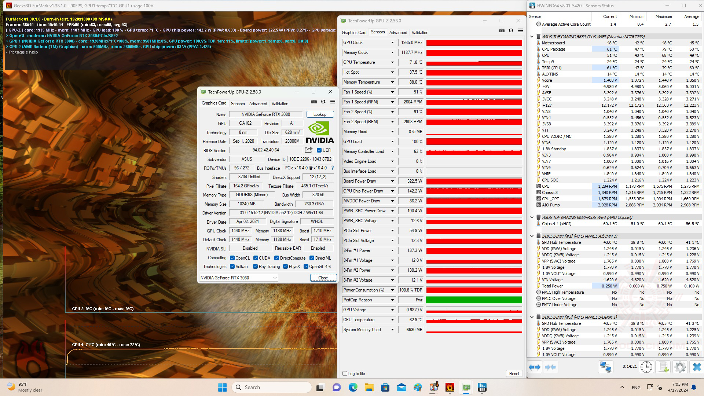This screenshot has width=704, height=396.
Task: Open the hamburger menu in the GPU-Z Sensors window
Action: (x=520, y=31)
